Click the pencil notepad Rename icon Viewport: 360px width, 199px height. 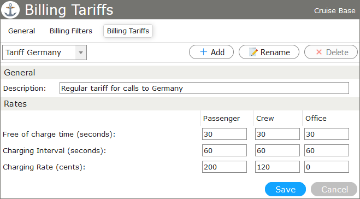coord(253,52)
